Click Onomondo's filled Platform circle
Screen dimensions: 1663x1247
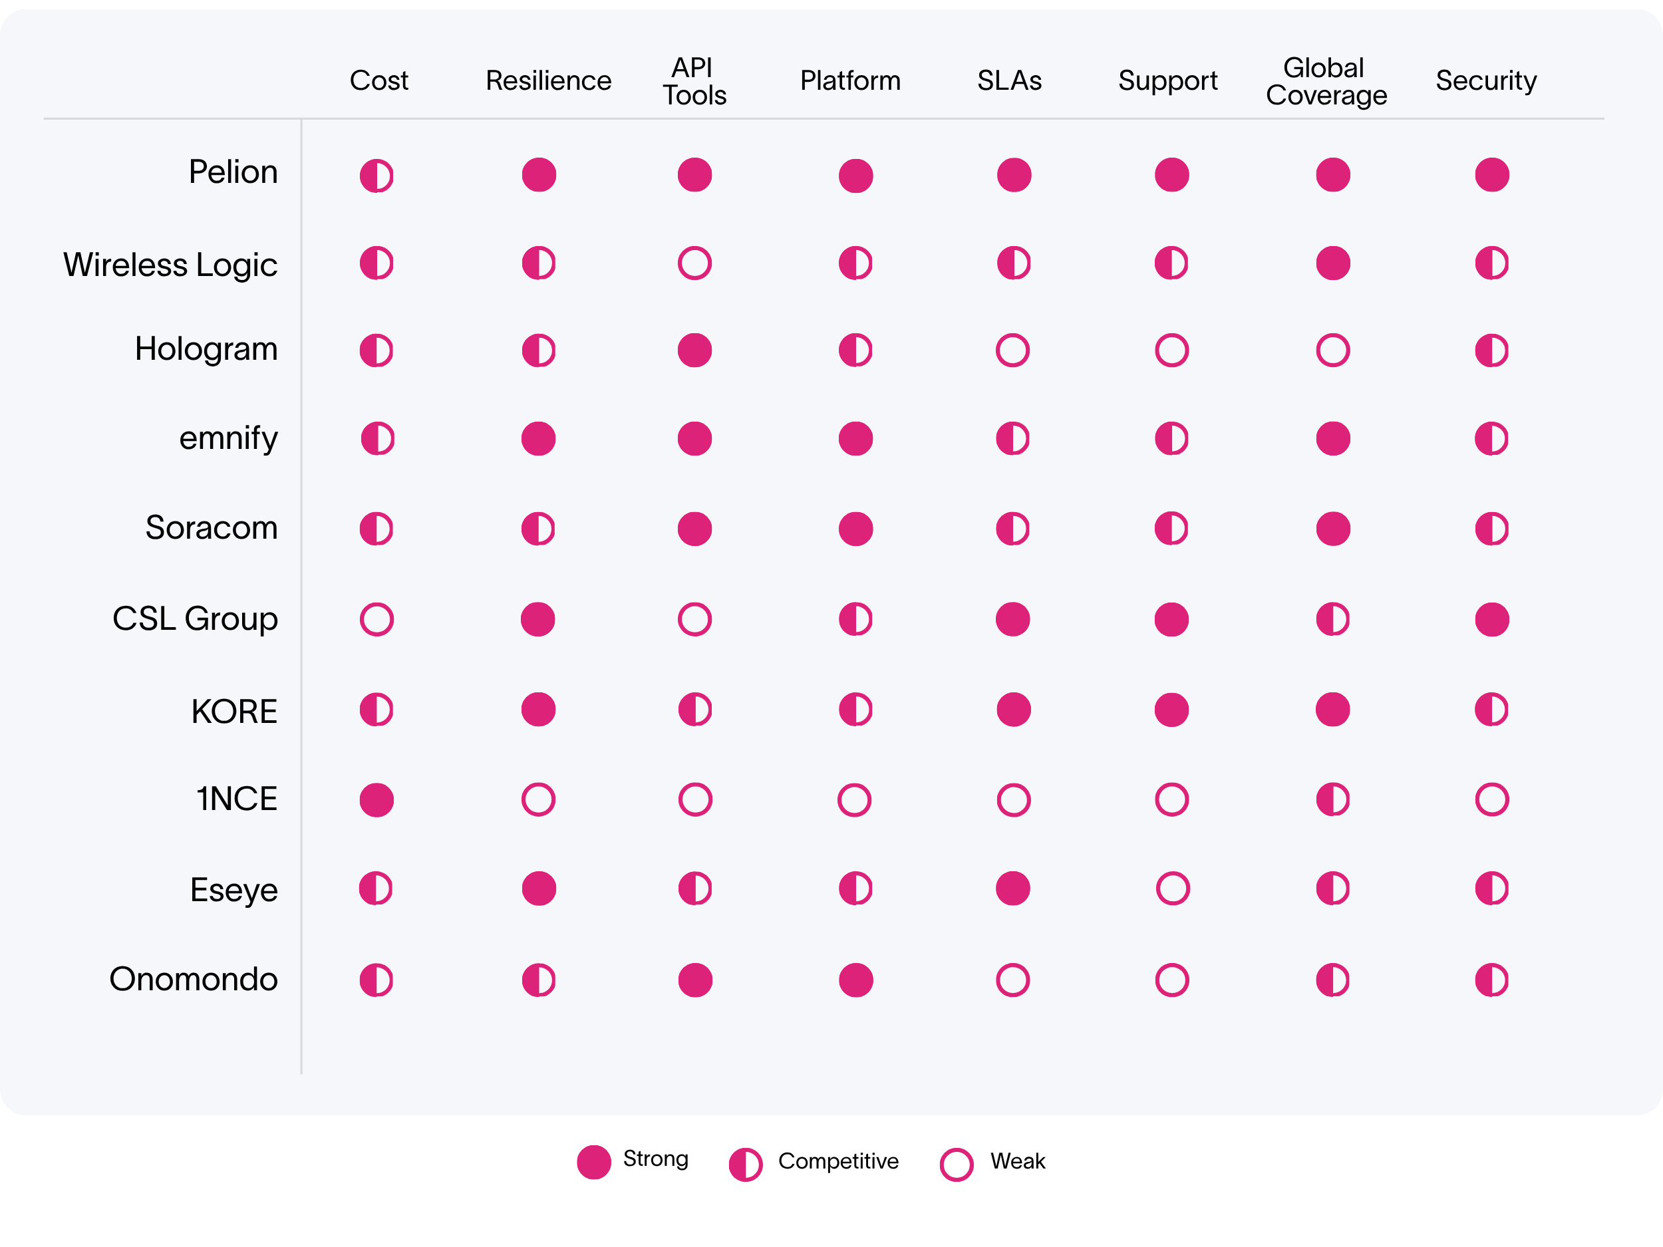coord(855,980)
